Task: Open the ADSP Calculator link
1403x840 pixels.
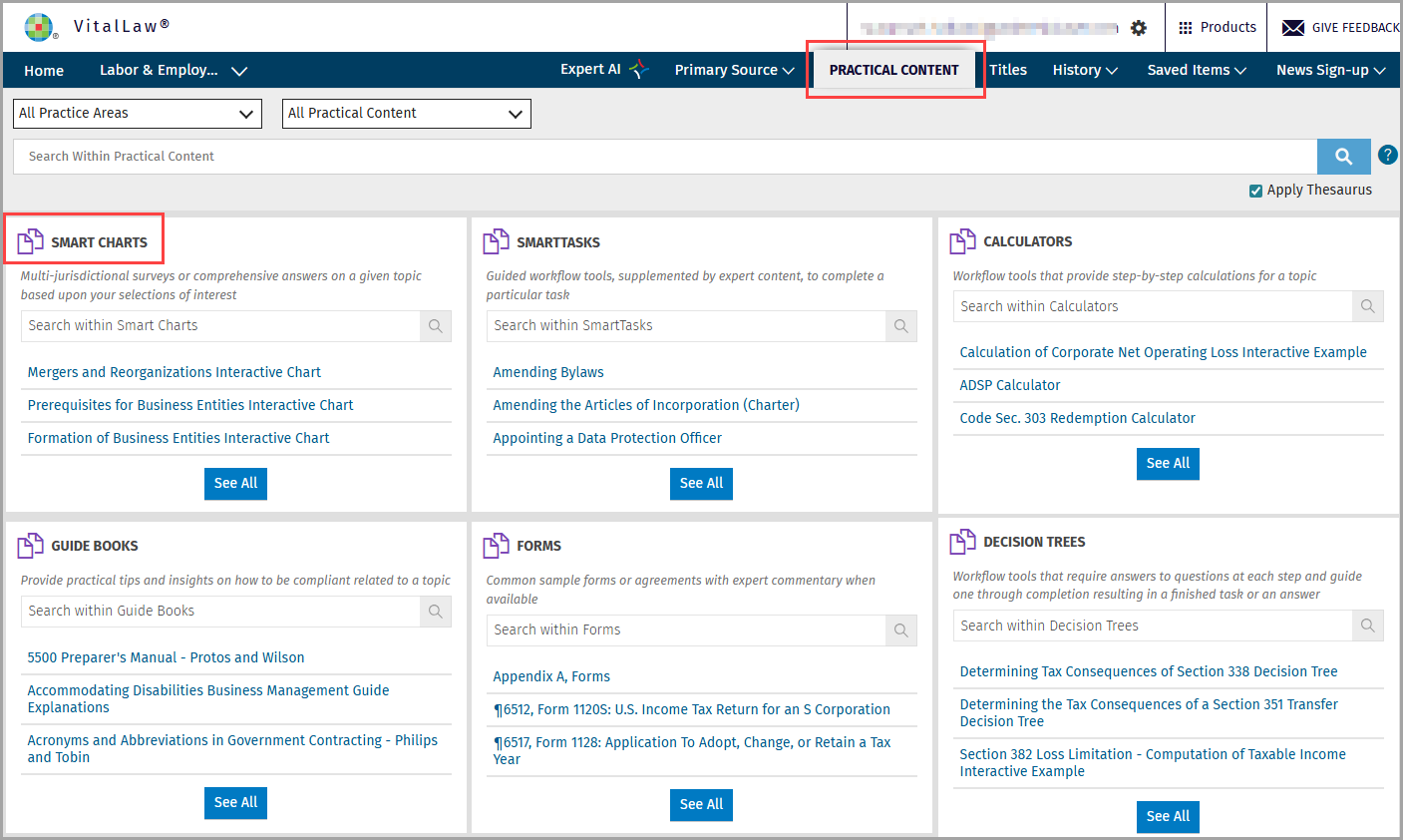Action: (x=1010, y=386)
